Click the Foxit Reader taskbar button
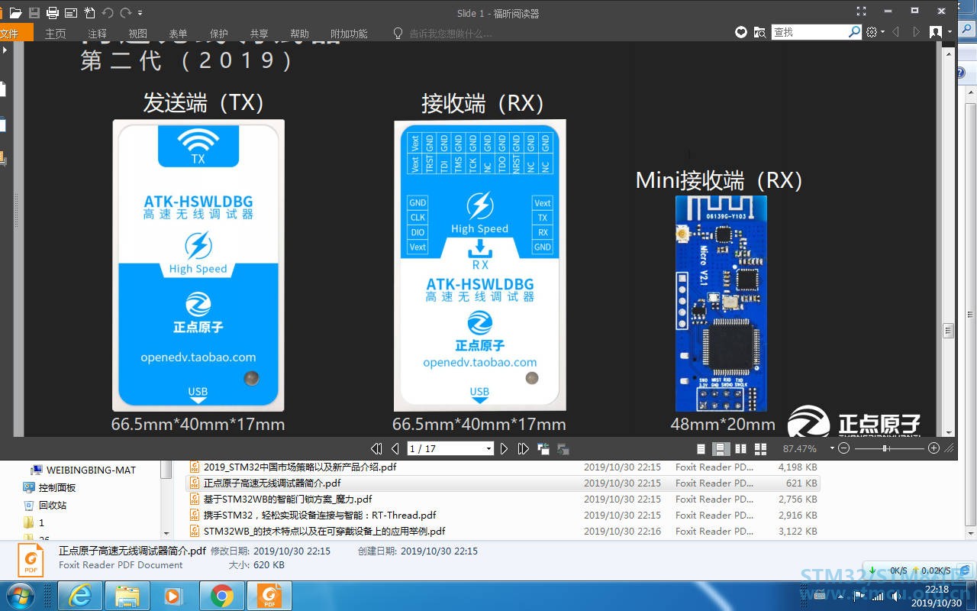 [269, 596]
